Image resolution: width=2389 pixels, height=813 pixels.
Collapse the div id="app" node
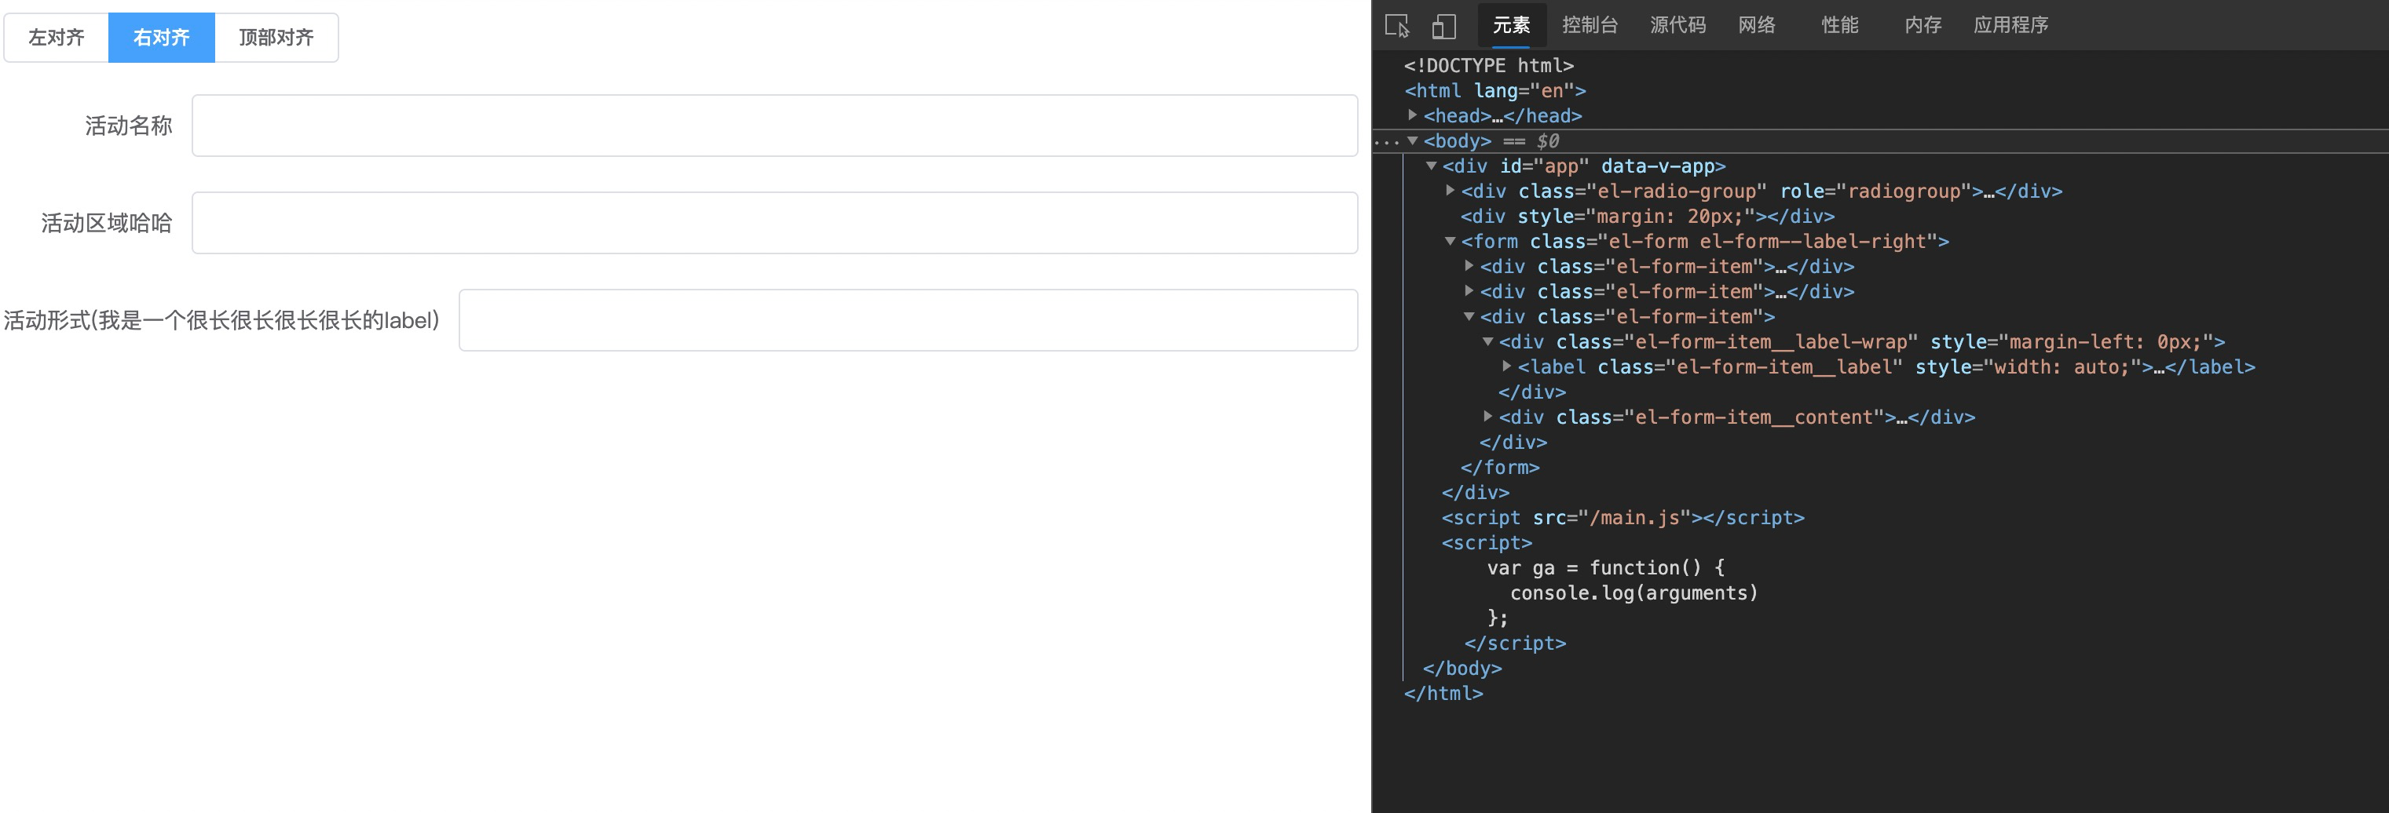tap(1432, 166)
